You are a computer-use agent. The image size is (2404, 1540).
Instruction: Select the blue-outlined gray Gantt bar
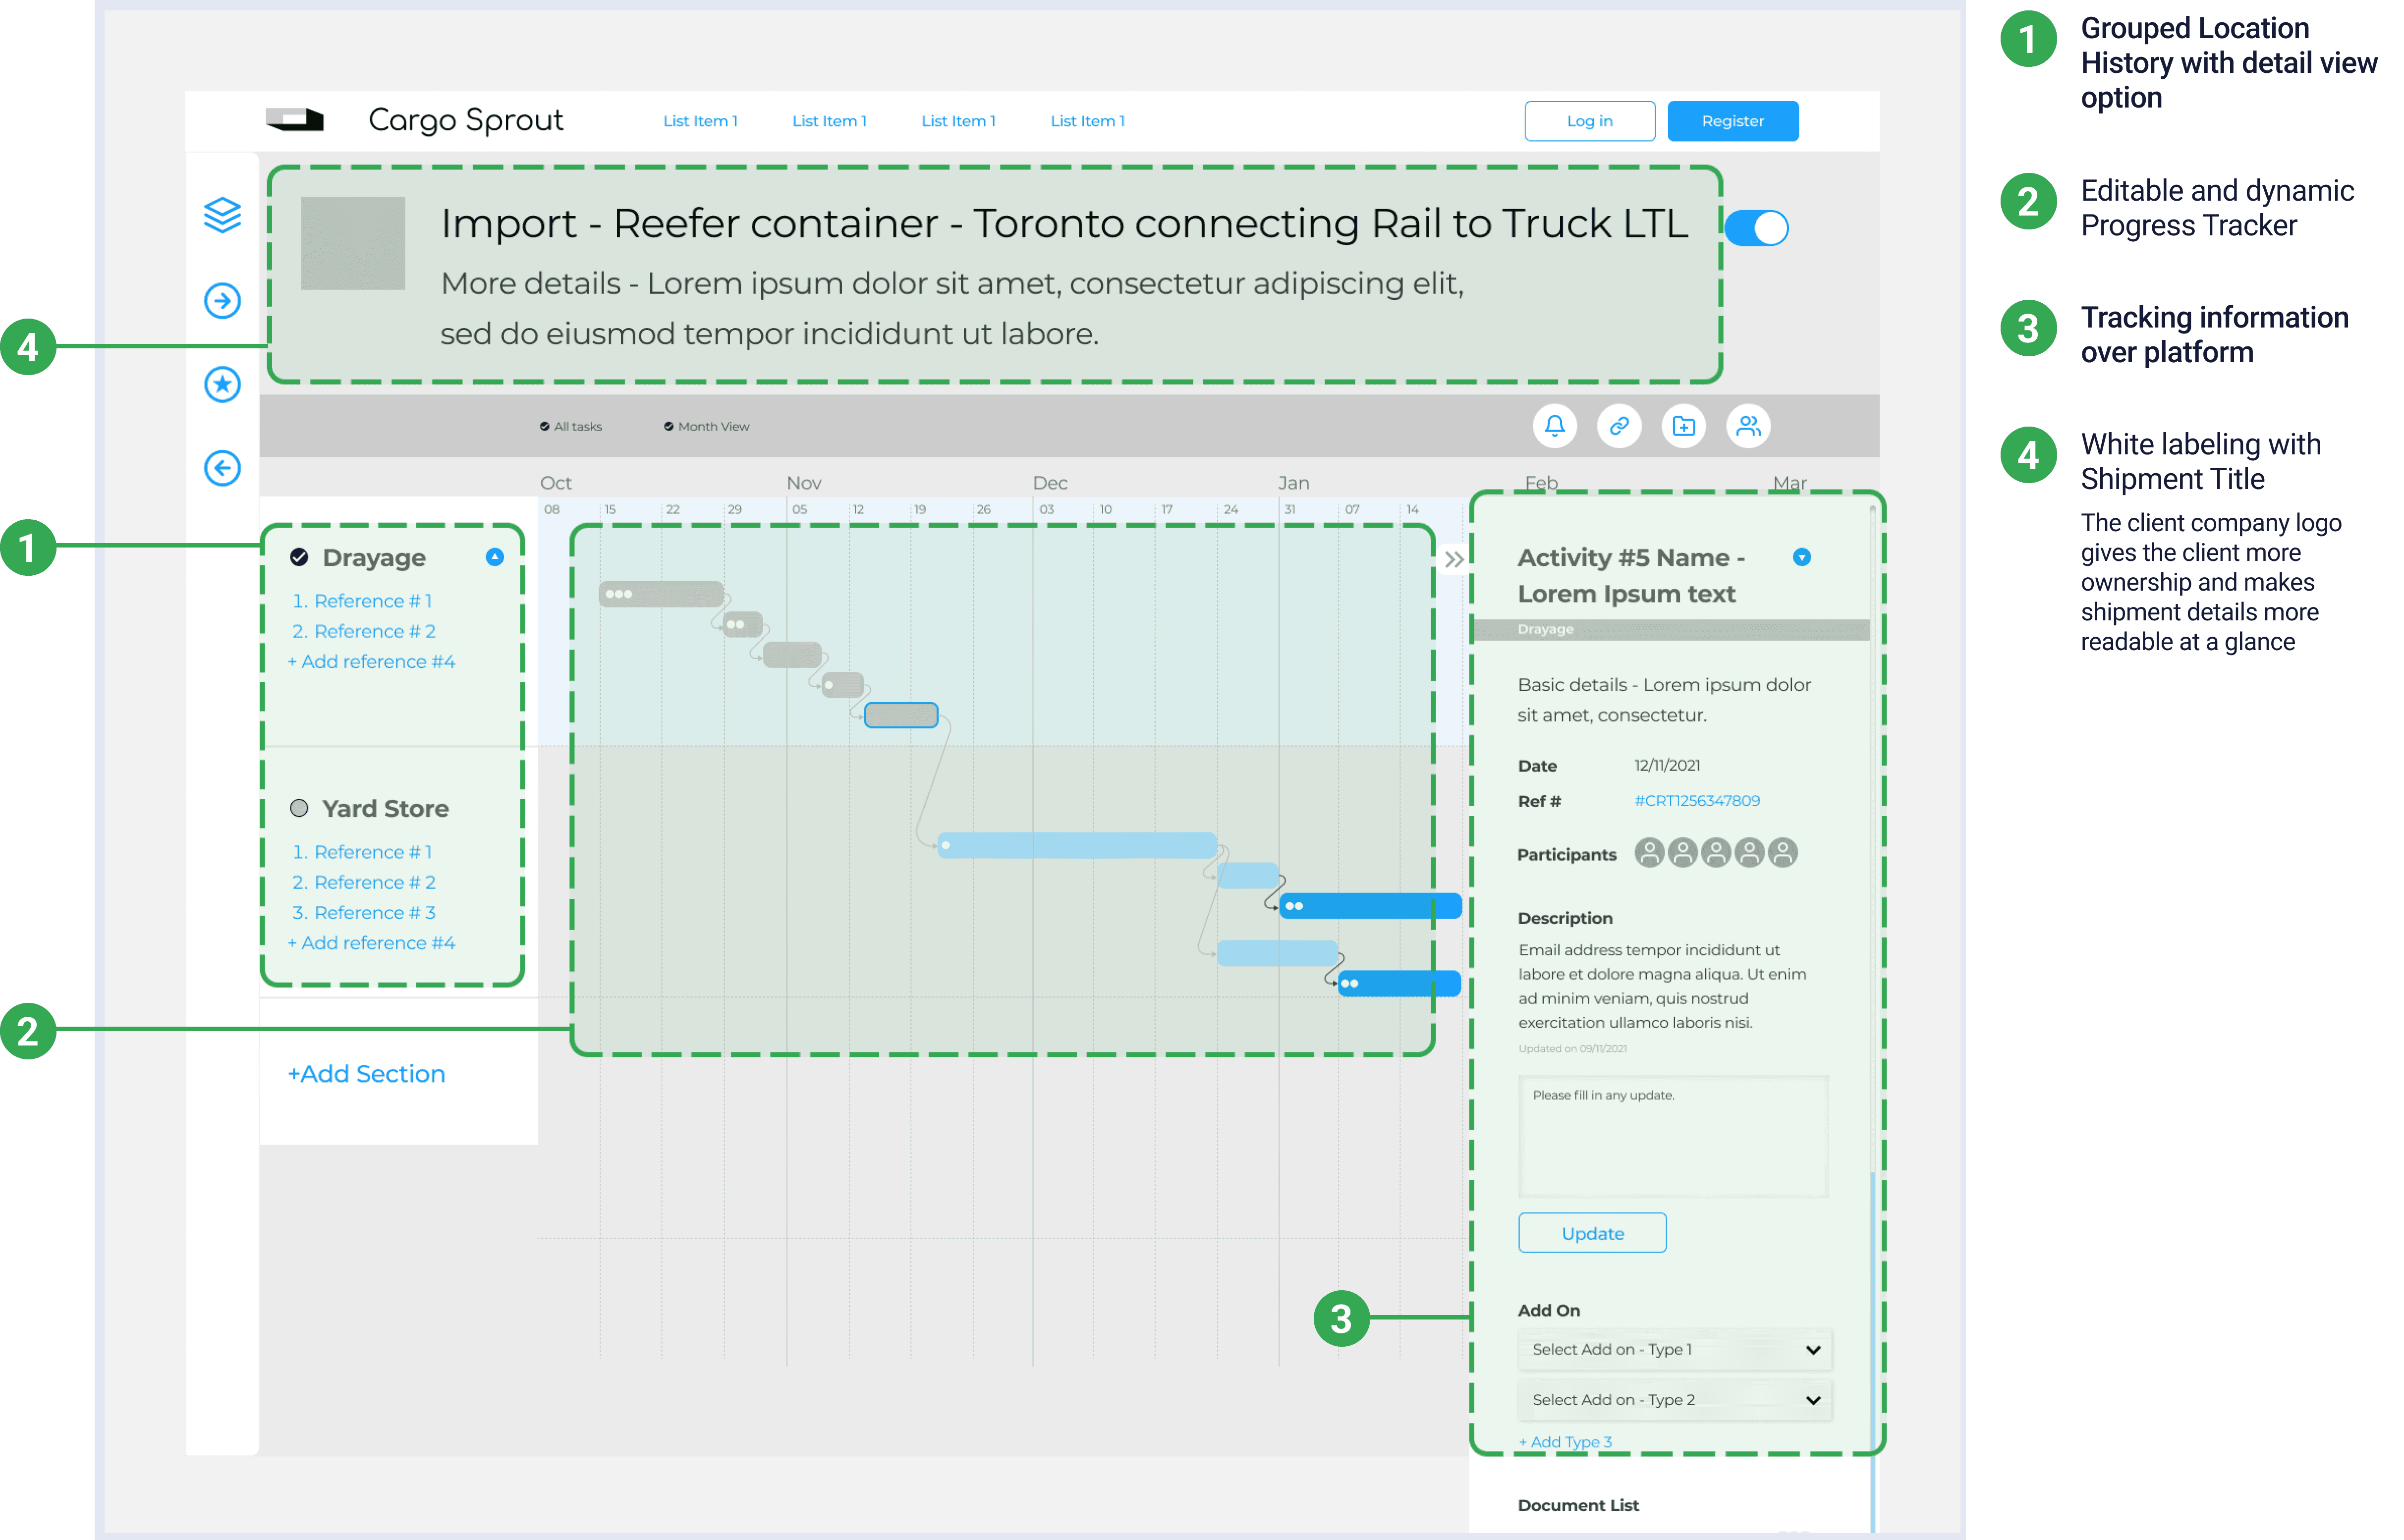[x=900, y=715]
